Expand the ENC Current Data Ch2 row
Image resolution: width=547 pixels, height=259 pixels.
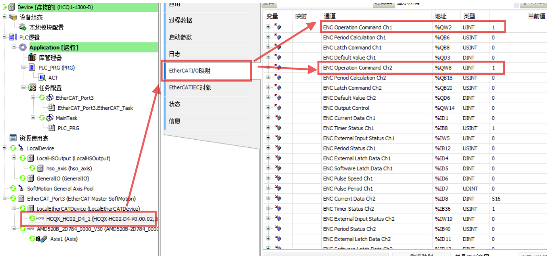coord(268,199)
